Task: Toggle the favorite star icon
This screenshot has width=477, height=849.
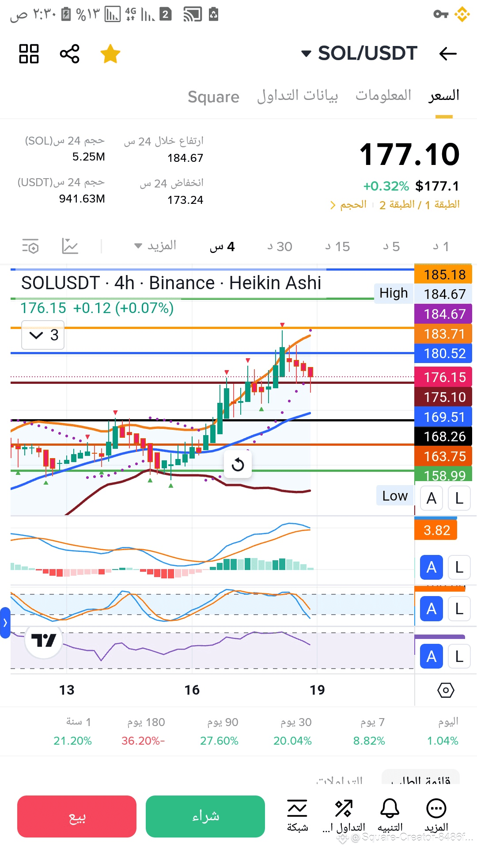Action: [x=110, y=54]
